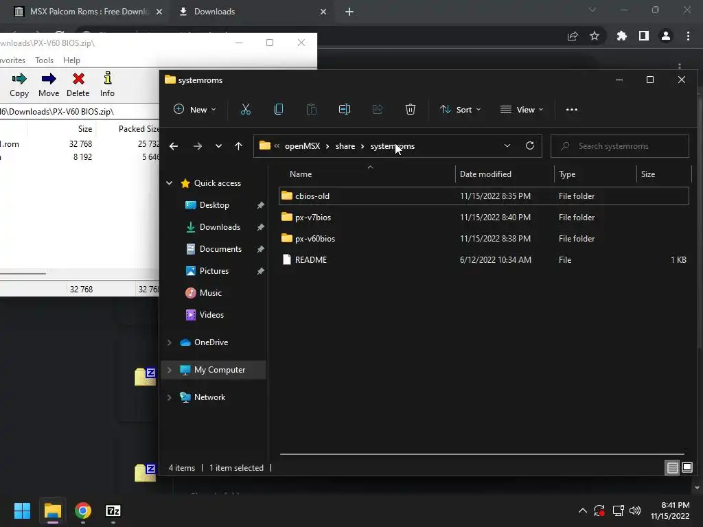
Task: Click 7-Zip icon in taskbar
Action: click(x=113, y=511)
